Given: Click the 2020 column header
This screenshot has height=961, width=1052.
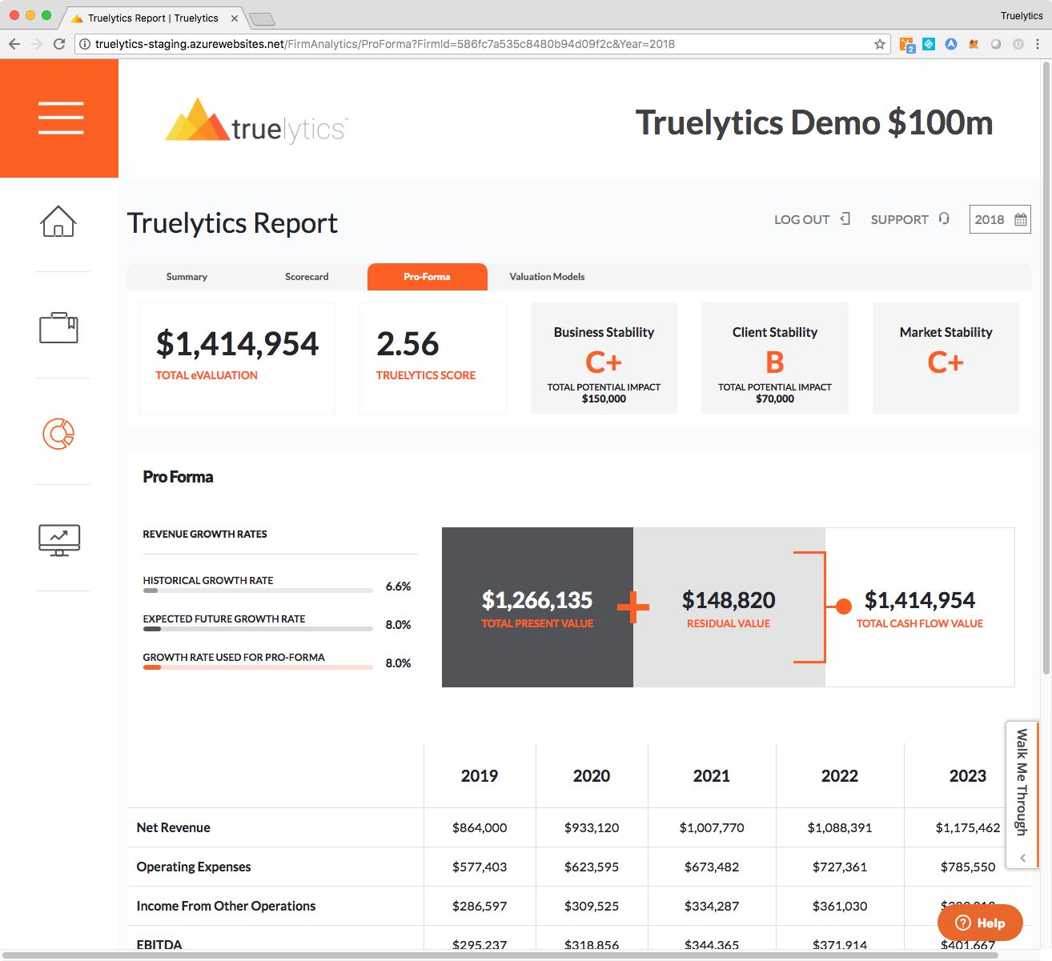Looking at the screenshot, I should point(592,775).
